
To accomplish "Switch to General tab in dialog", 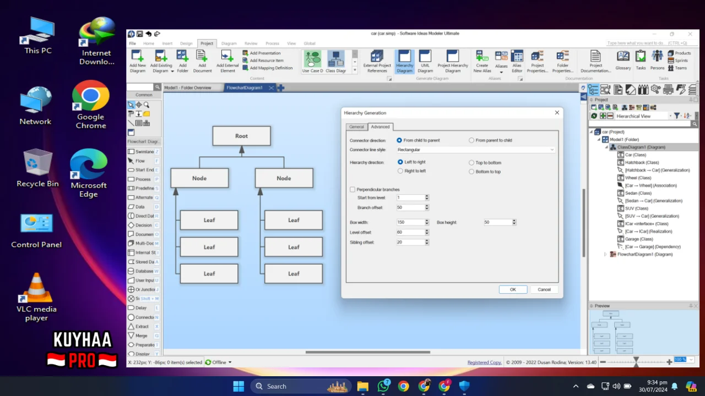I will pyautogui.click(x=356, y=127).
